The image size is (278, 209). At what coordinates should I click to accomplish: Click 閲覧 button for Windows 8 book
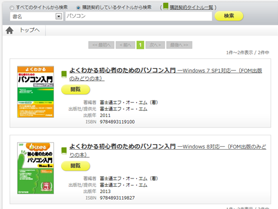[x=76, y=166]
